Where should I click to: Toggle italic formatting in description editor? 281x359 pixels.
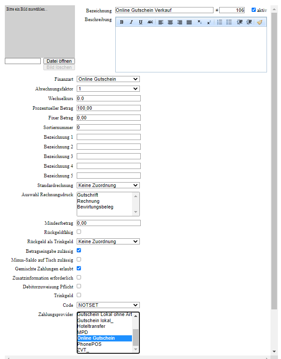tap(131, 22)
